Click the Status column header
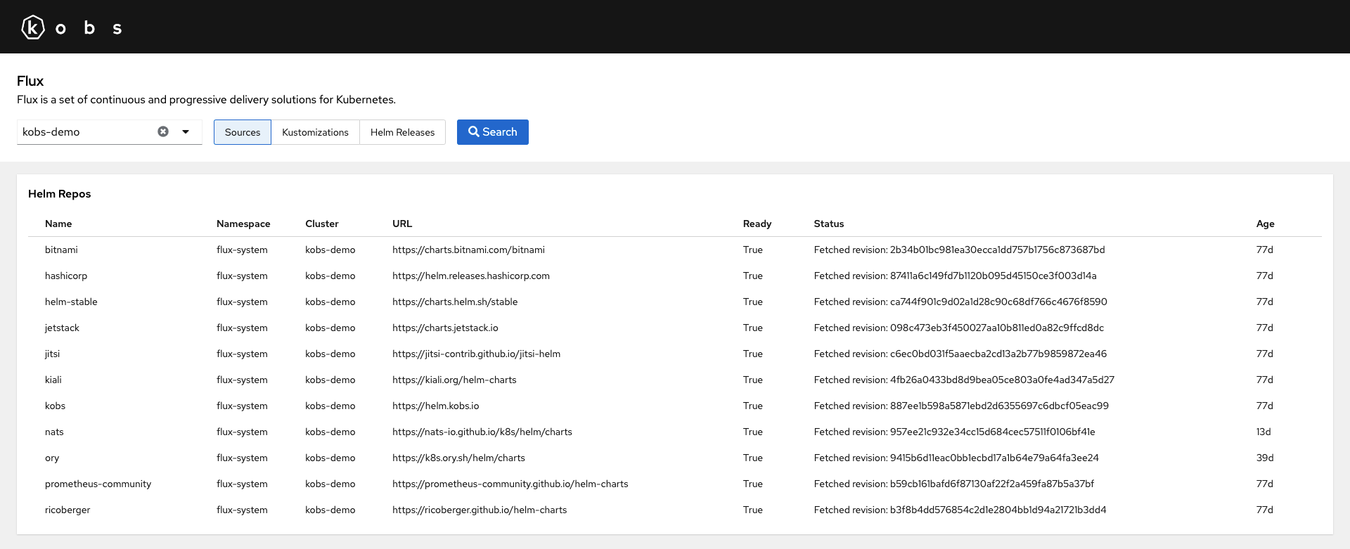This screenshot has width=1350, height=549. point(829,224)
